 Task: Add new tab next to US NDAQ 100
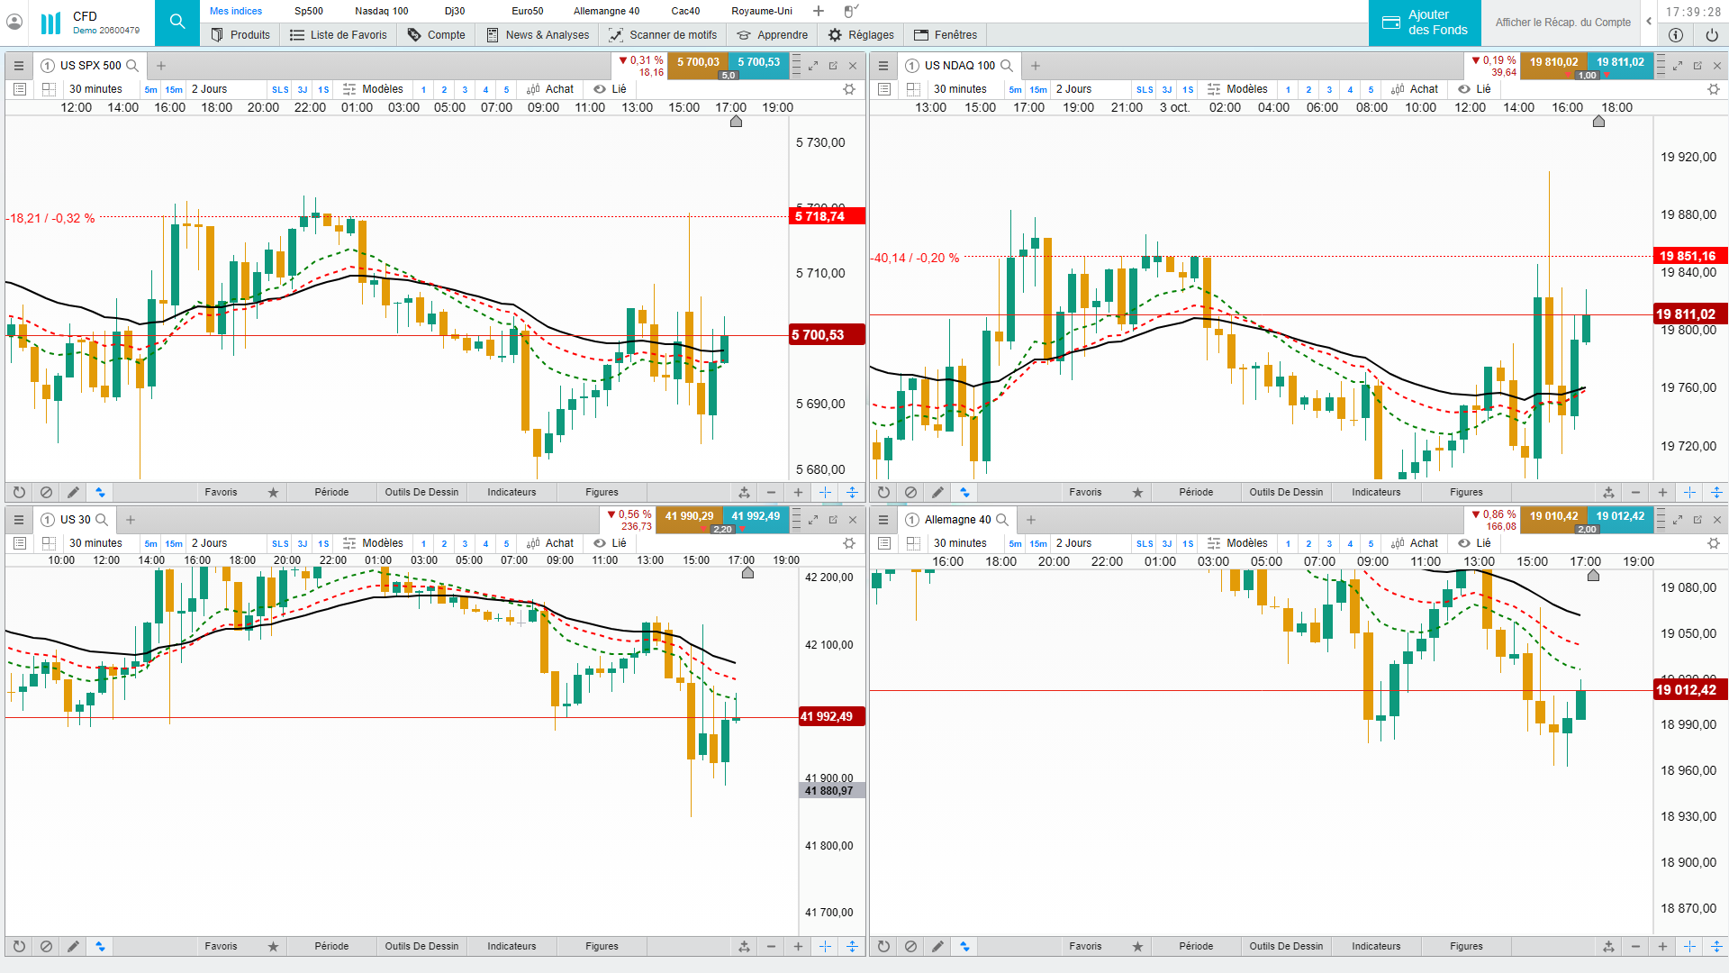click(x=1036, y=66)
